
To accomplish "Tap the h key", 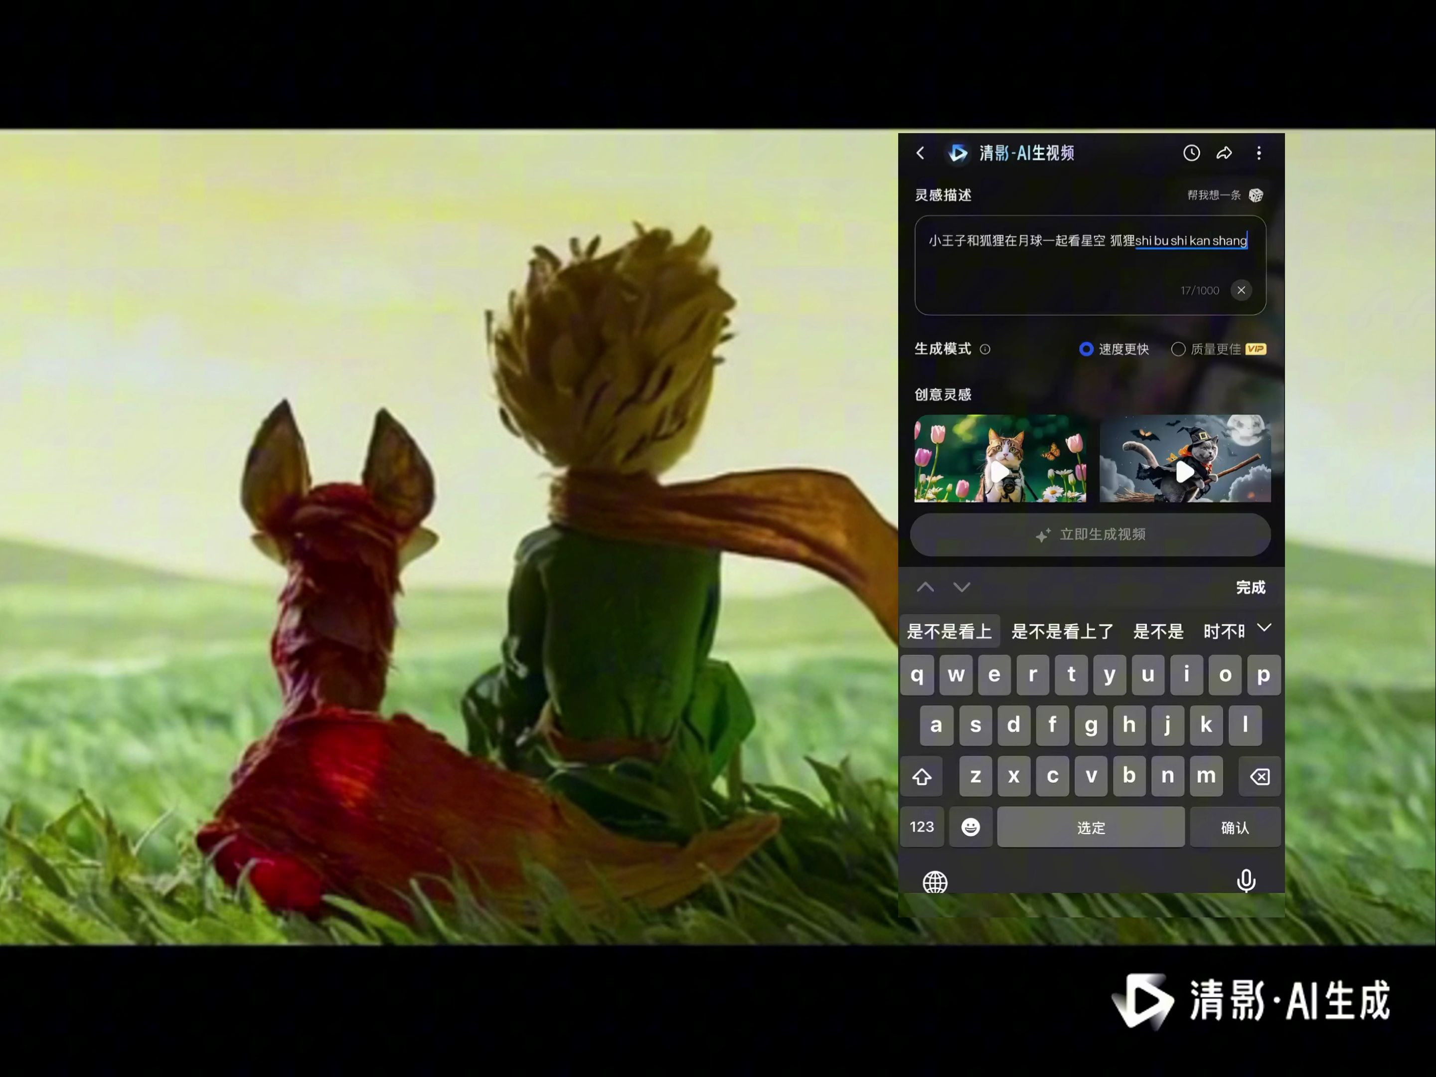I will click(x=1129, y=725).
